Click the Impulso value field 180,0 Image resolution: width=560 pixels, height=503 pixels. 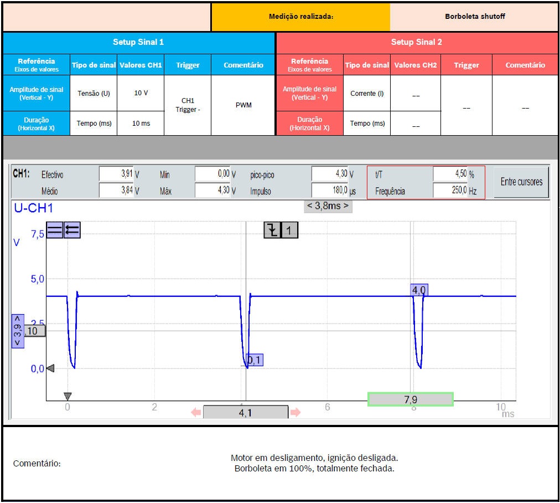[x=330, y=191]
